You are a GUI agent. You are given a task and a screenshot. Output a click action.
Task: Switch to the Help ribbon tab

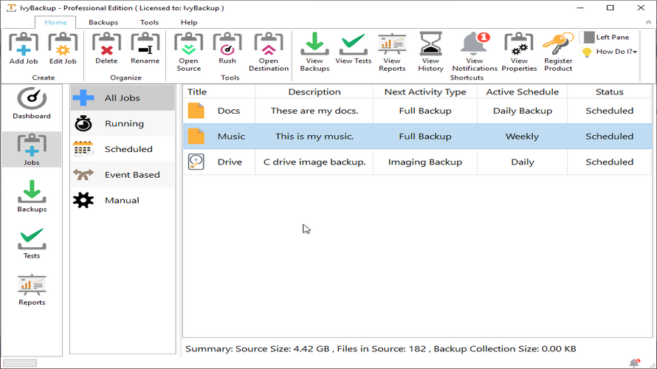click(189, 22)
